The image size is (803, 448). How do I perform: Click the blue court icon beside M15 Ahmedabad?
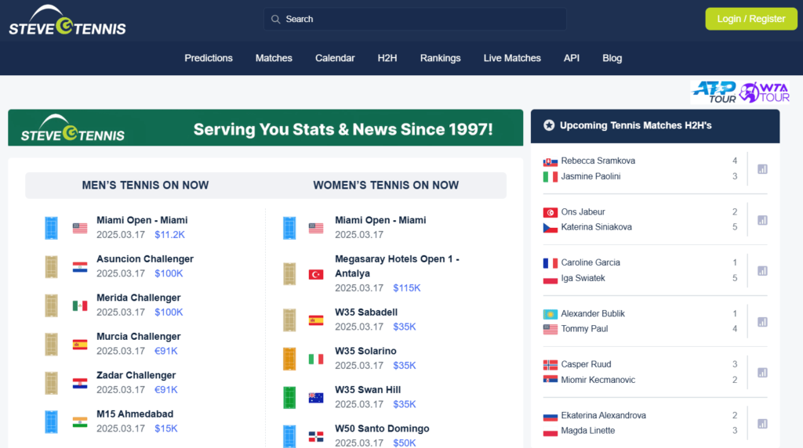point(51,422)
